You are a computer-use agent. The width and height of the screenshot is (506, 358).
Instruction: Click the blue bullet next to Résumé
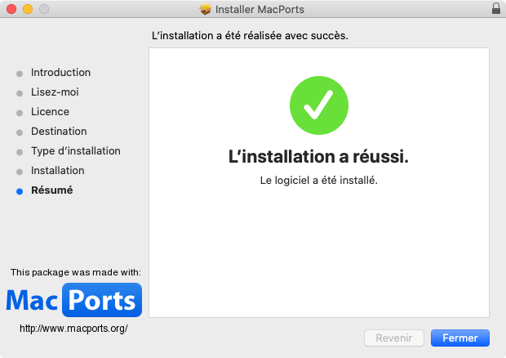click(20, 191)
